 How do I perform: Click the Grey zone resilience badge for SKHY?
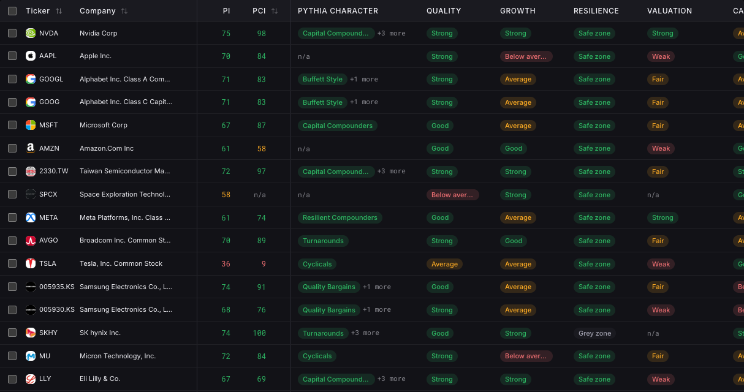click(594, 333)
